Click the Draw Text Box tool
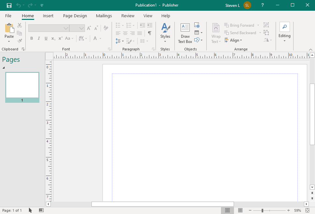Image resolution: width=315 pixels, height=214 pixels. pyautogui.click(x=185, y=33)
